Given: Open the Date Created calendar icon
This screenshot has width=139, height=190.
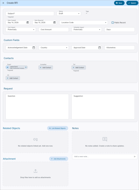Looking at the screenshot, I should (x=28, y=23).
